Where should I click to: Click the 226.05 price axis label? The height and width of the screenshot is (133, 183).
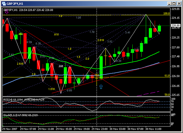point(175,86)
